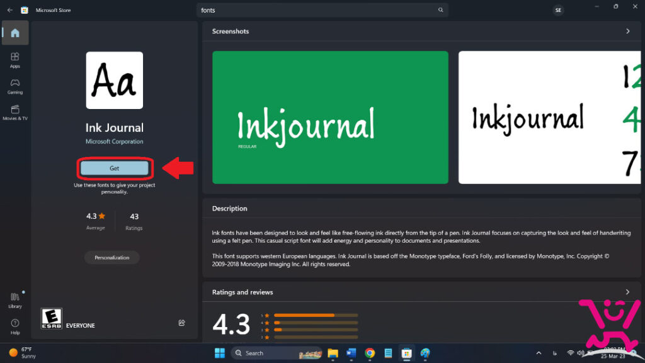
Task: Click the 43 Ratings count
Action: coord(134,221)
